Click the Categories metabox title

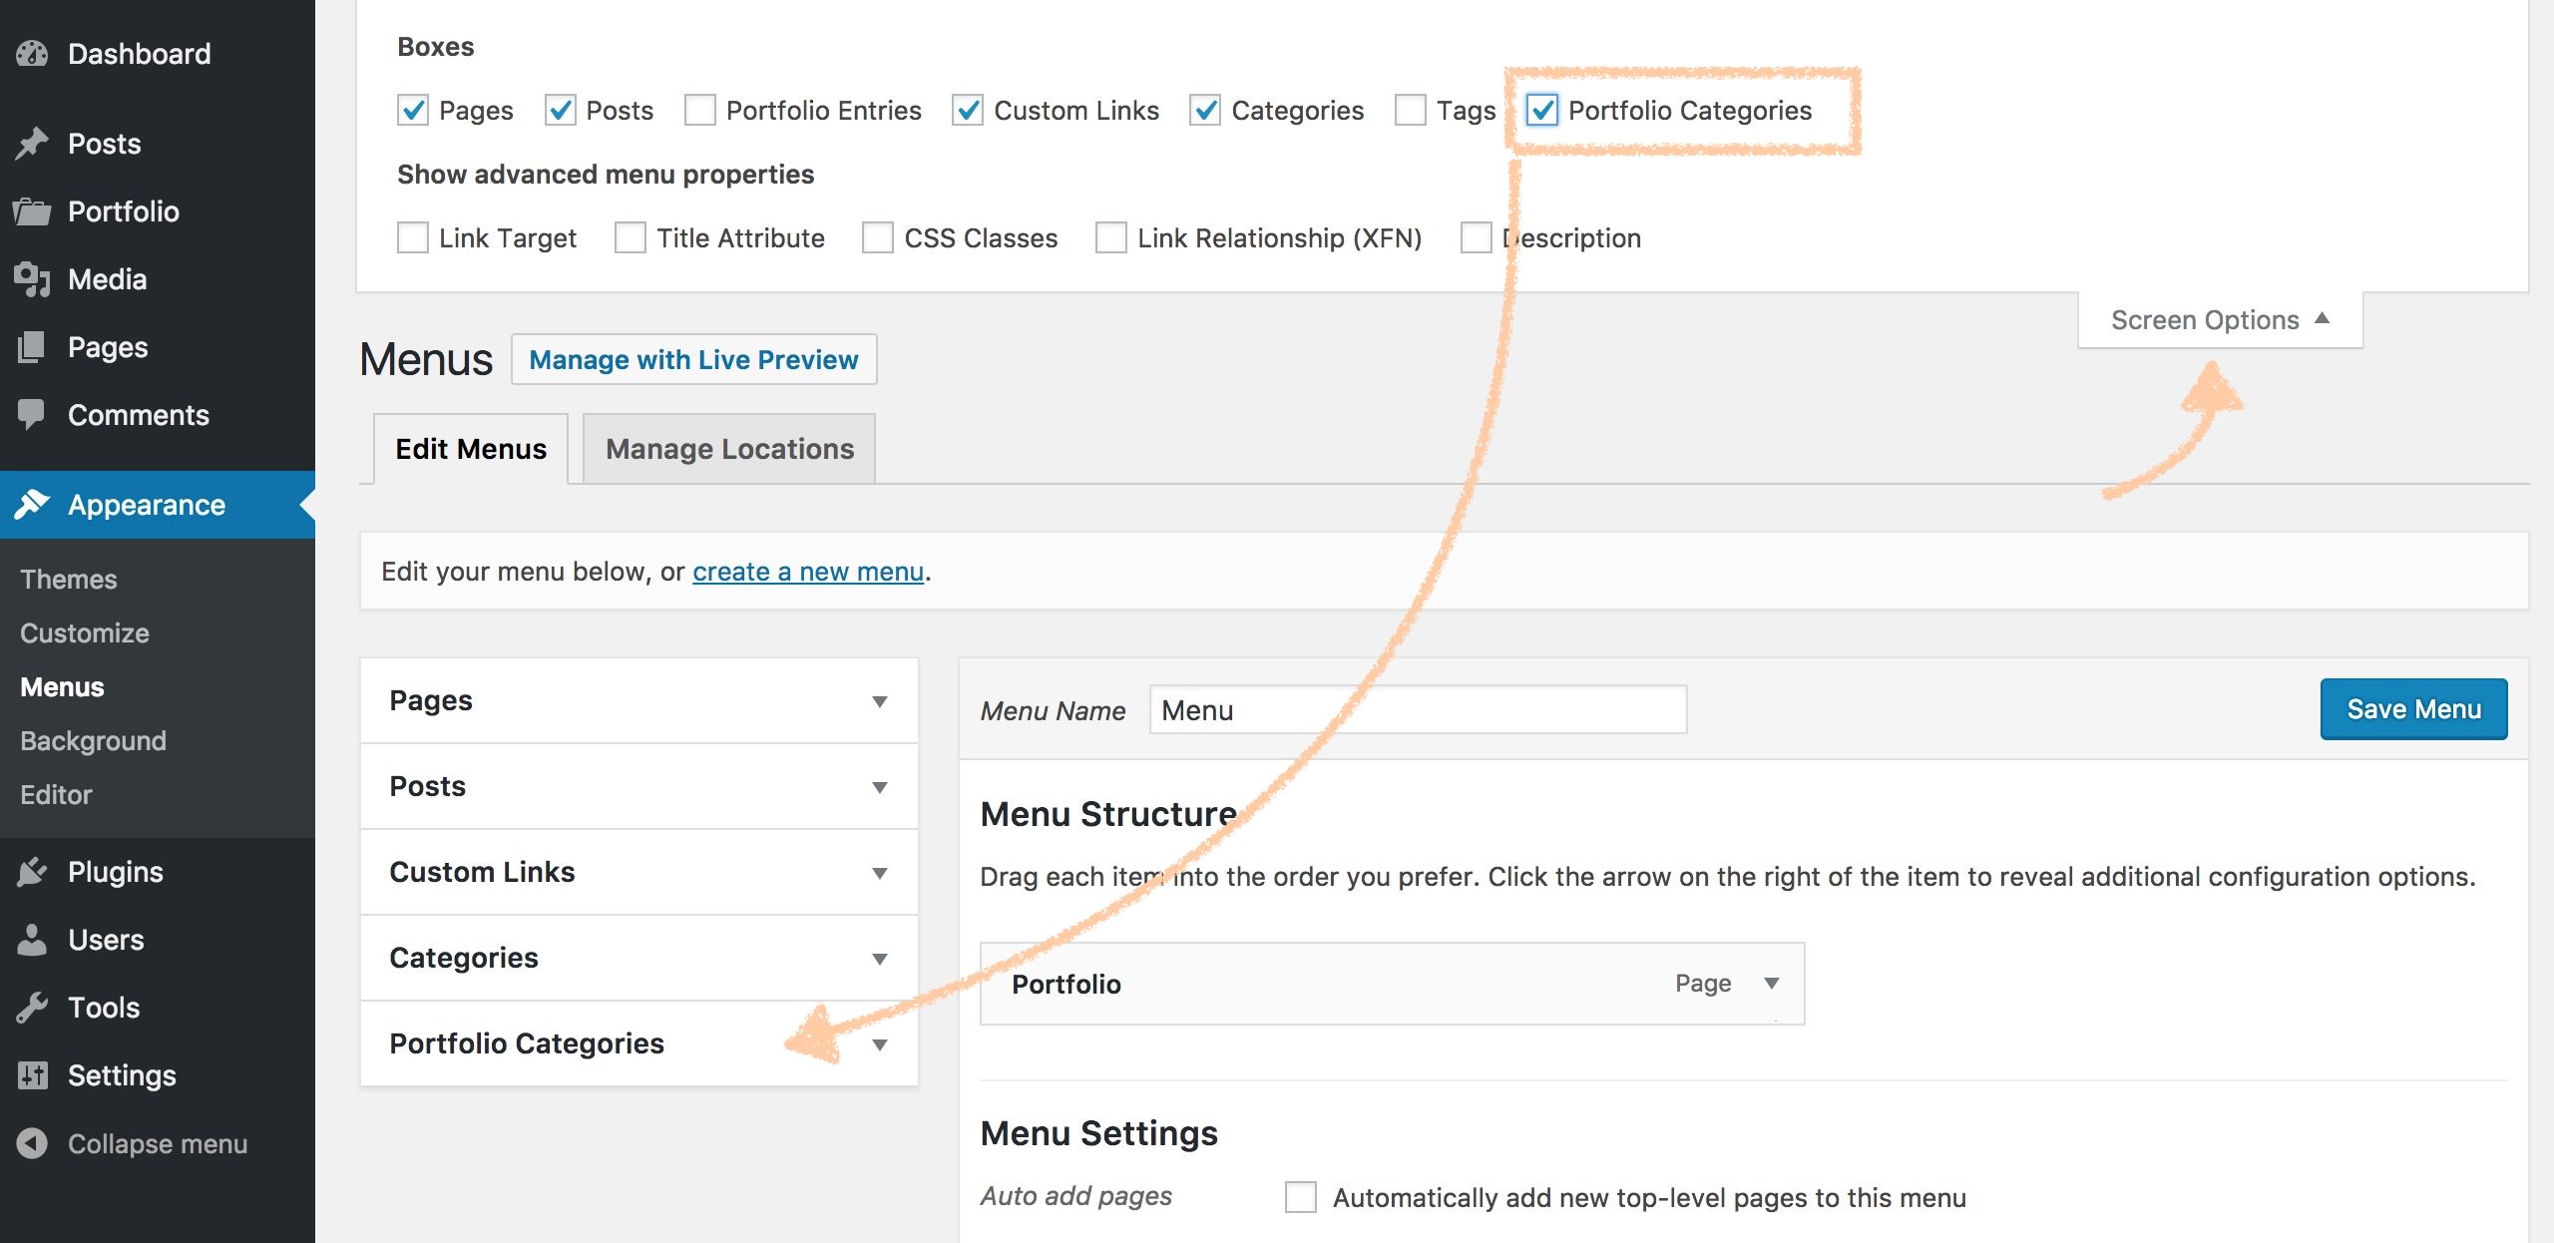point(464,958)
